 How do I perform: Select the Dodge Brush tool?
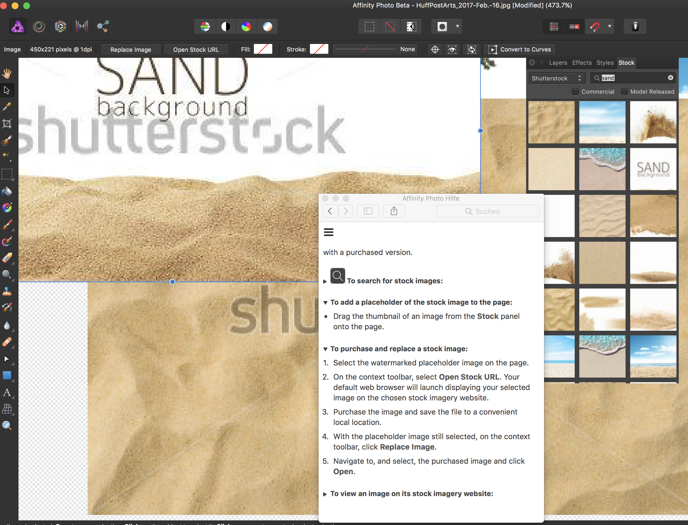click(x=7, y=274)
